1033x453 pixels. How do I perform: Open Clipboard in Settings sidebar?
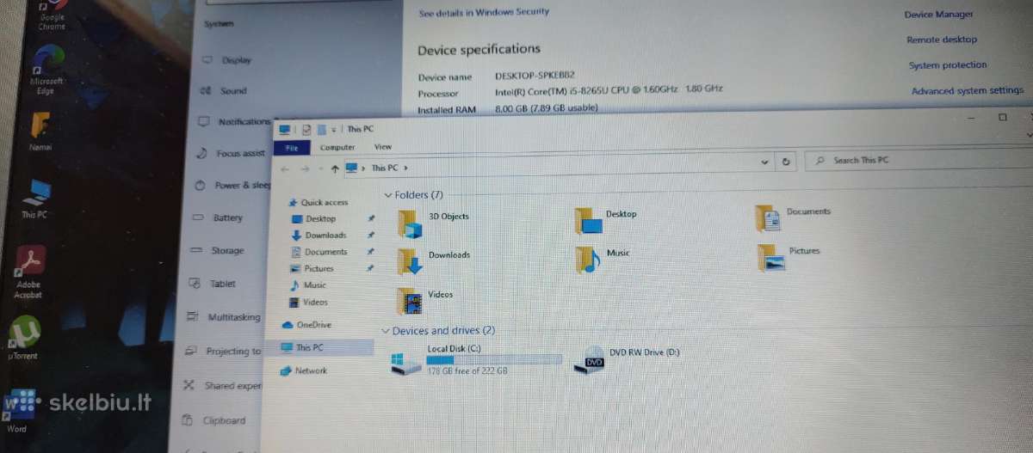tap(213, 421)
